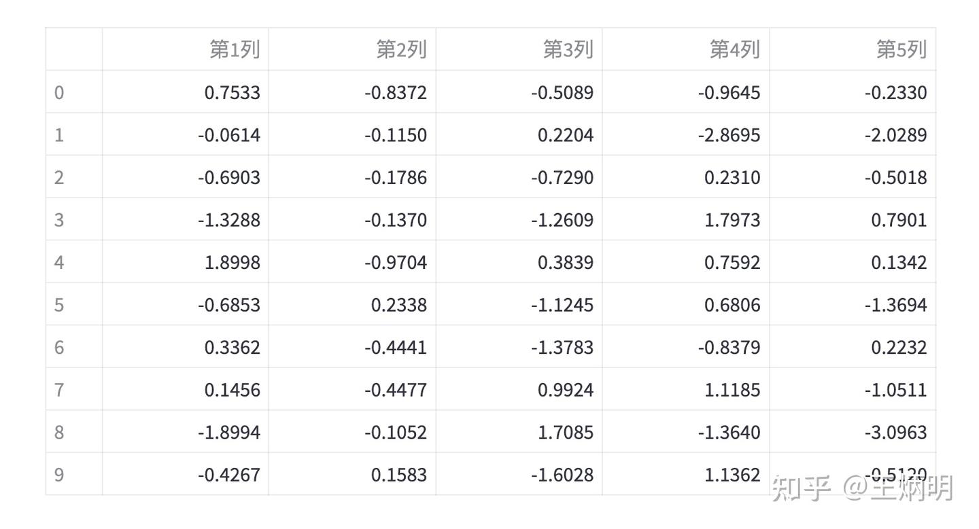Select row index 9

74,474
